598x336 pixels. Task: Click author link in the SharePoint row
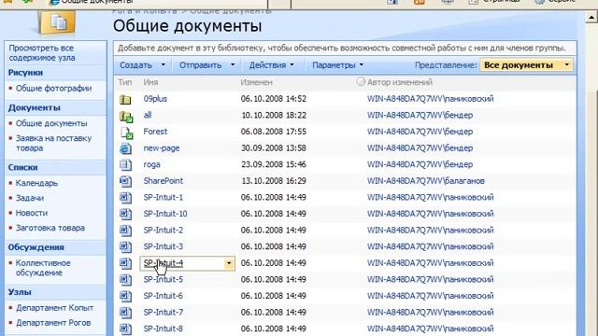426,181
